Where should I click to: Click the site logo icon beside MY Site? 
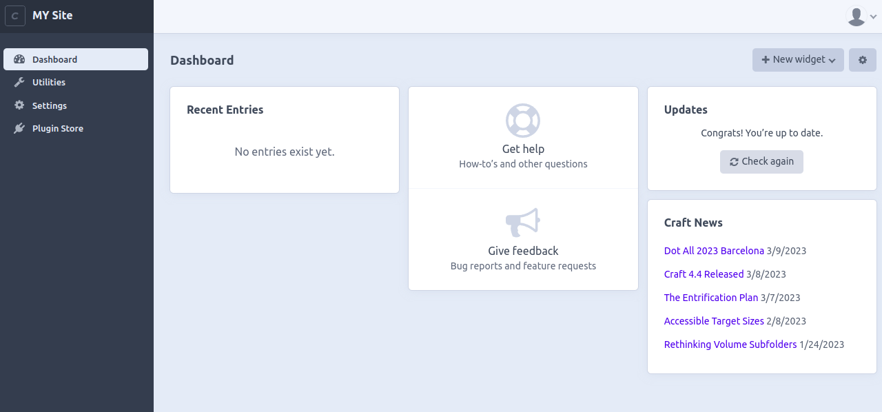15,16
